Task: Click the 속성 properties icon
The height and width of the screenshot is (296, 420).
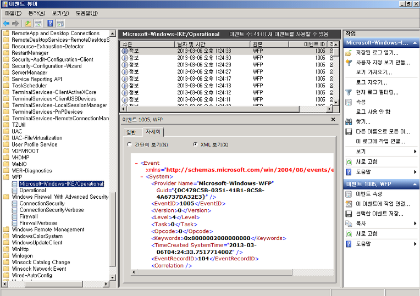Action: point(349,102)
